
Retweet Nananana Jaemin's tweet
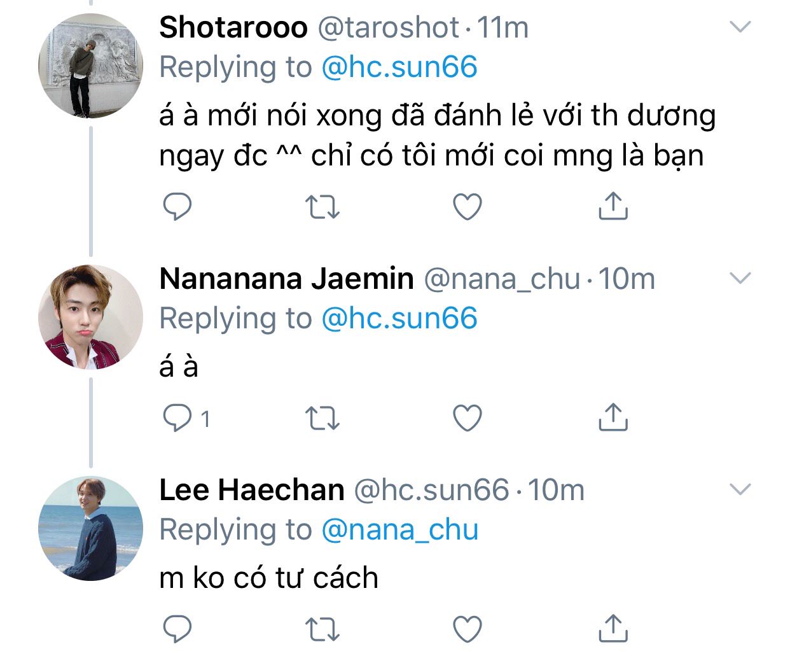click(322, 417)
